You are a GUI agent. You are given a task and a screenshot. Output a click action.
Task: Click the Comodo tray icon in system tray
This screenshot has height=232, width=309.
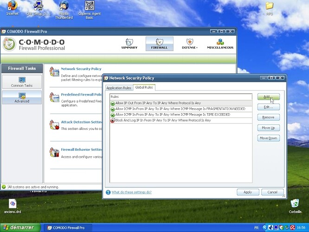[x=282, y=228]
